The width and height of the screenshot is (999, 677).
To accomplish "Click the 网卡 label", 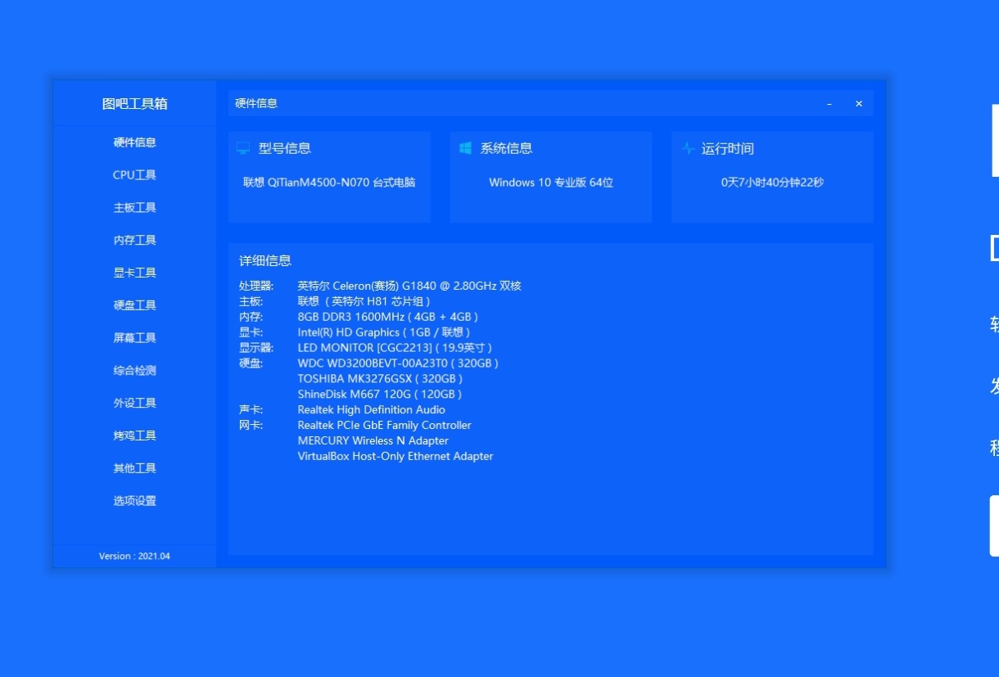I will pos(251,426).
